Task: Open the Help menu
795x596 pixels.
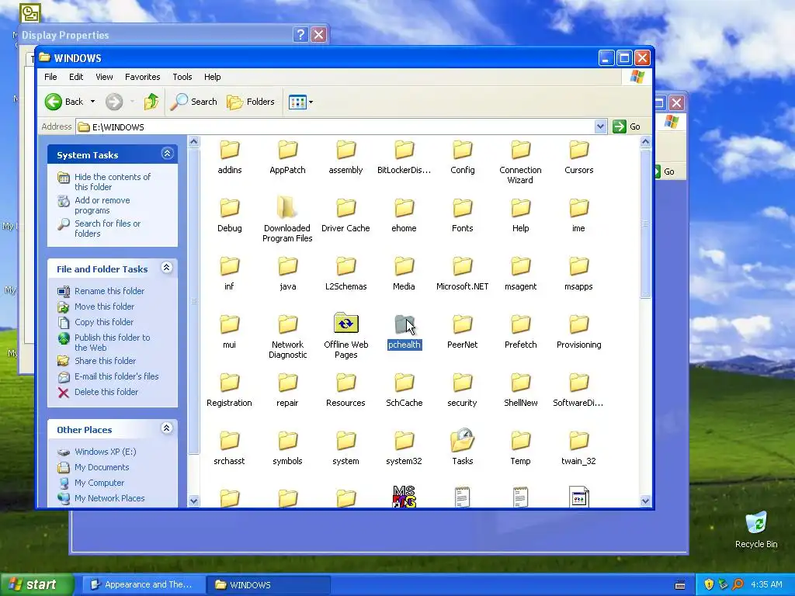Action: (x=213, y=77)
